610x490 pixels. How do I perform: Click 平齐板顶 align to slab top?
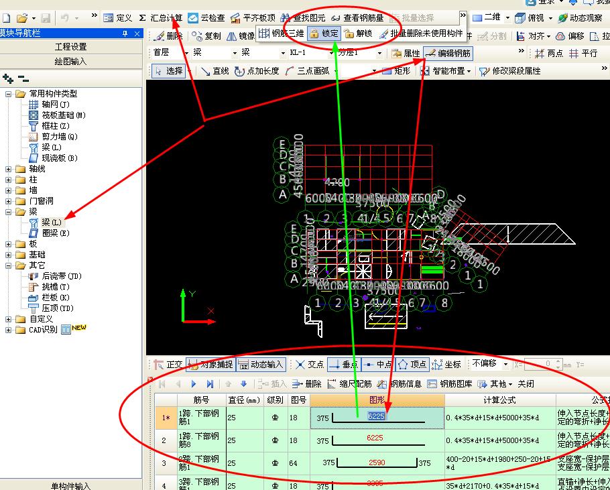point(253,18)
